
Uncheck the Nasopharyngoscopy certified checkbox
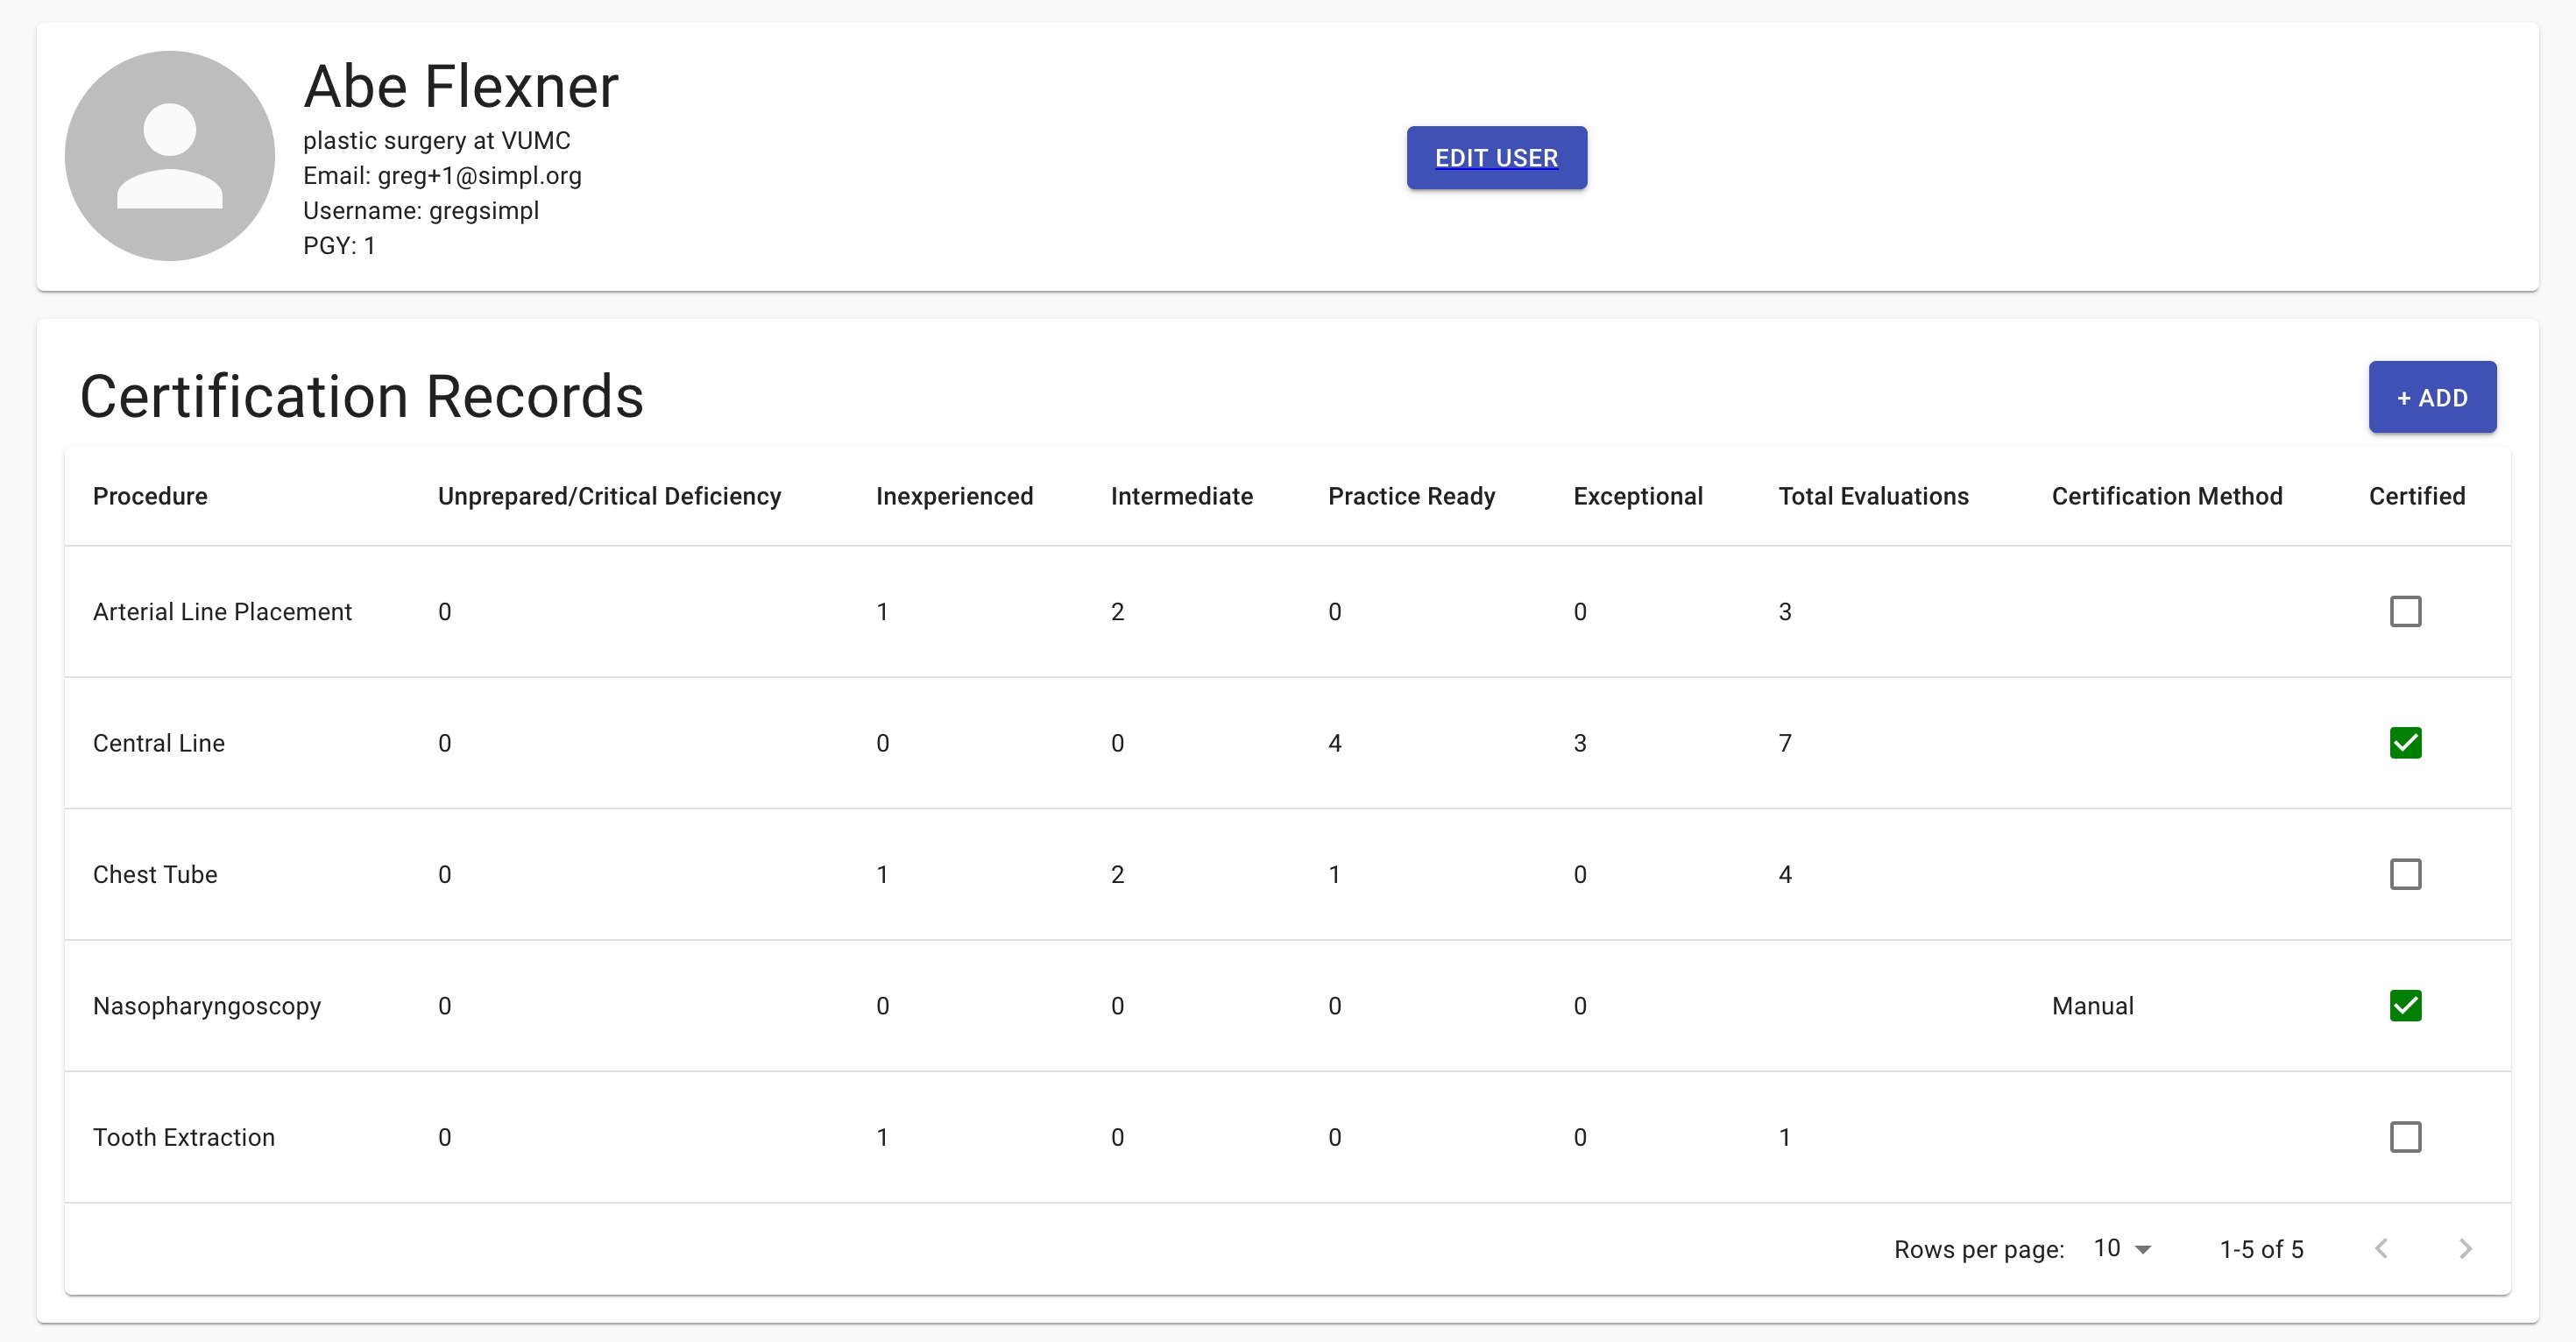tap(2405, 1005)
